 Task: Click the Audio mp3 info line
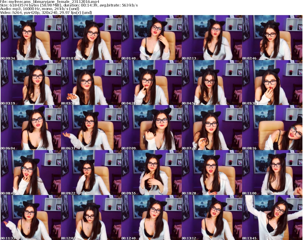[x=40, y=9]
